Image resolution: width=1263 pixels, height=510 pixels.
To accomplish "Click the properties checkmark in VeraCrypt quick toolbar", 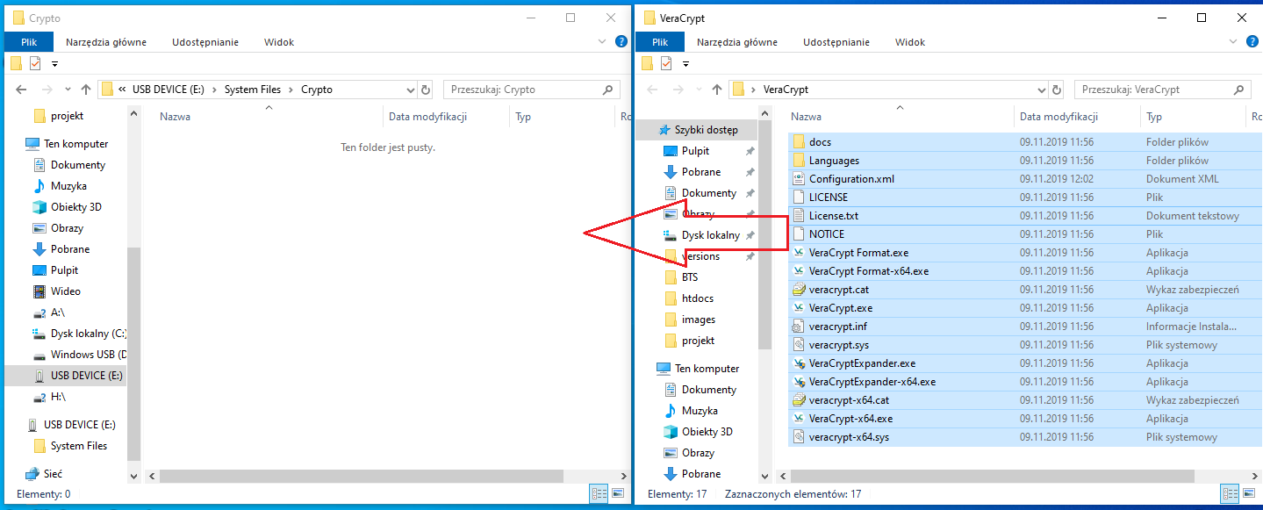I will tap(666, 63).
